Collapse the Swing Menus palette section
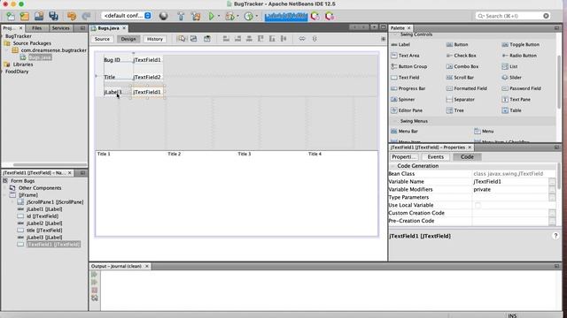Image resolution: width=567 pixels, height=318 pixels. [x=395, y=121]
